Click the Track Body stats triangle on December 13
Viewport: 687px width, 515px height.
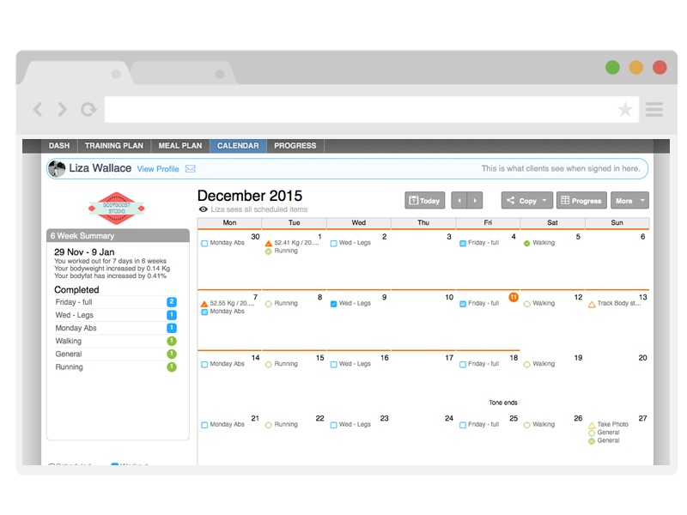(x=592, y=304)
